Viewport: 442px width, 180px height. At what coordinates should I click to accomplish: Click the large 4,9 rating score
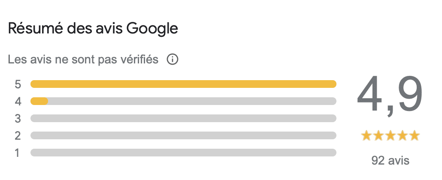390,94
